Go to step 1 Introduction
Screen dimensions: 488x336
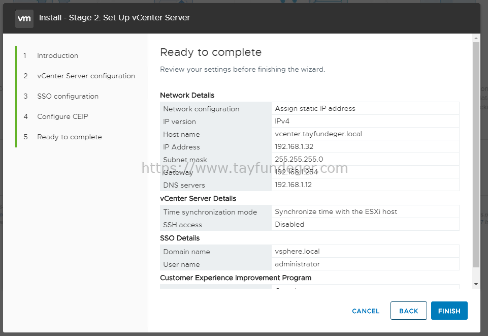57,55
